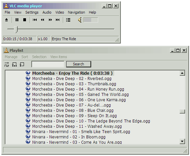Click the Enjoy The Ride status title
This screenshot has width=190, height=156.
tap(64, 39)
